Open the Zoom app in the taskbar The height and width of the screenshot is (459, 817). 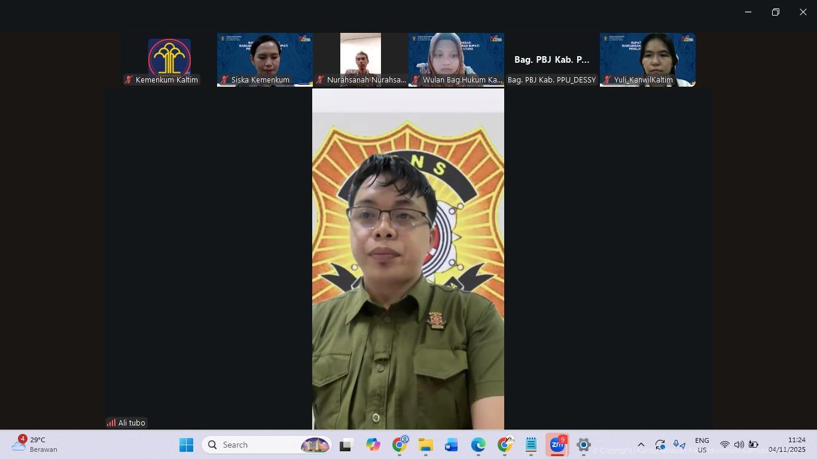point(557,445)
